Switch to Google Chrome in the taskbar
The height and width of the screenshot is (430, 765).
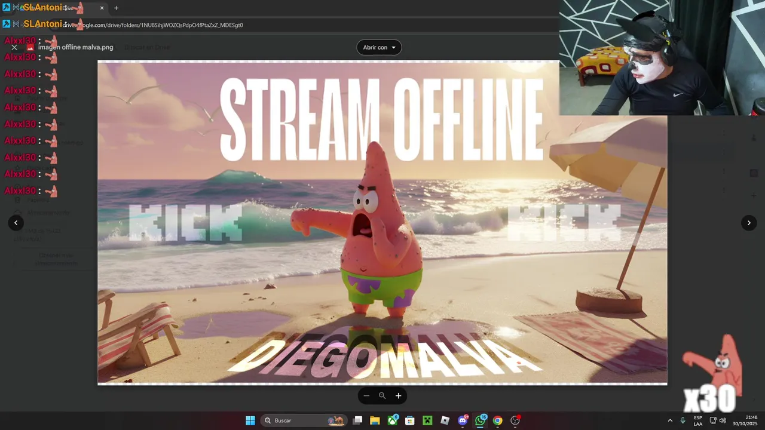(x=497, y=420)
